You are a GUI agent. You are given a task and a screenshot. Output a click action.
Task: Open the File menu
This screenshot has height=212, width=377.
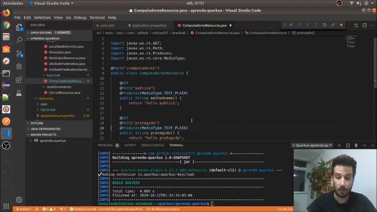(17, 18)
